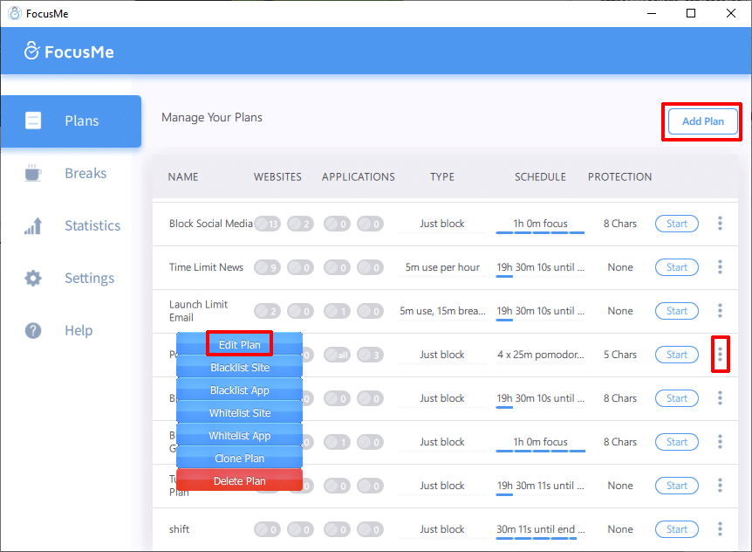
Task: Click the Add Plan button
Action: pos(701,121)
